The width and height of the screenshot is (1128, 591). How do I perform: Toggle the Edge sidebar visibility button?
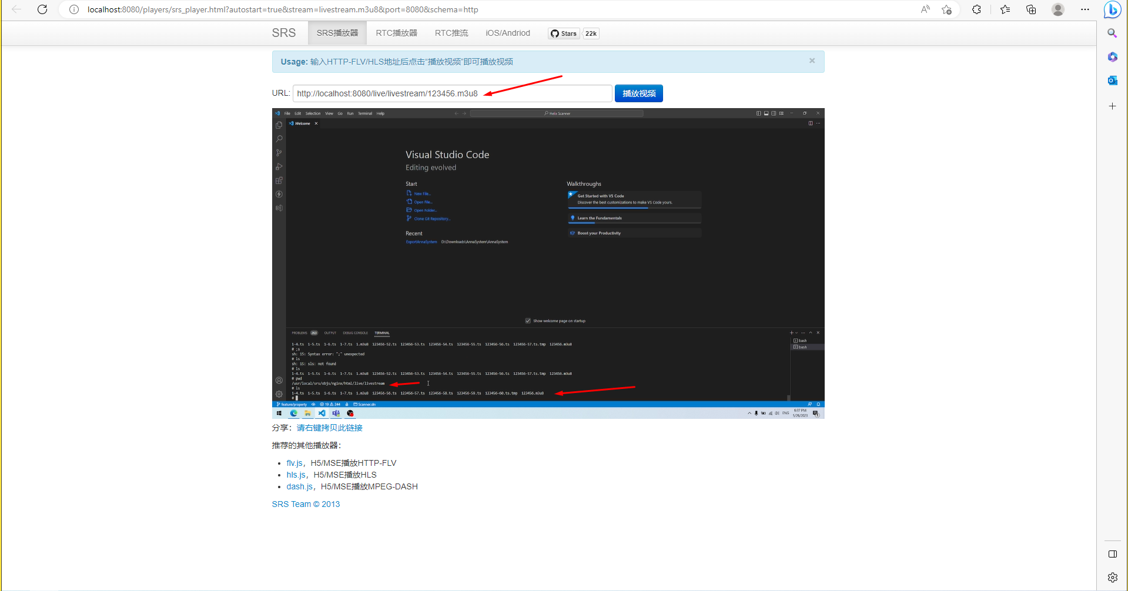click(x=1112, y=554)
